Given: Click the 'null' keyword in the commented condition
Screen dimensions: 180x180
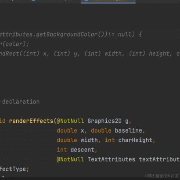Looking at the screenshot, I should click(x=125, y=35).
